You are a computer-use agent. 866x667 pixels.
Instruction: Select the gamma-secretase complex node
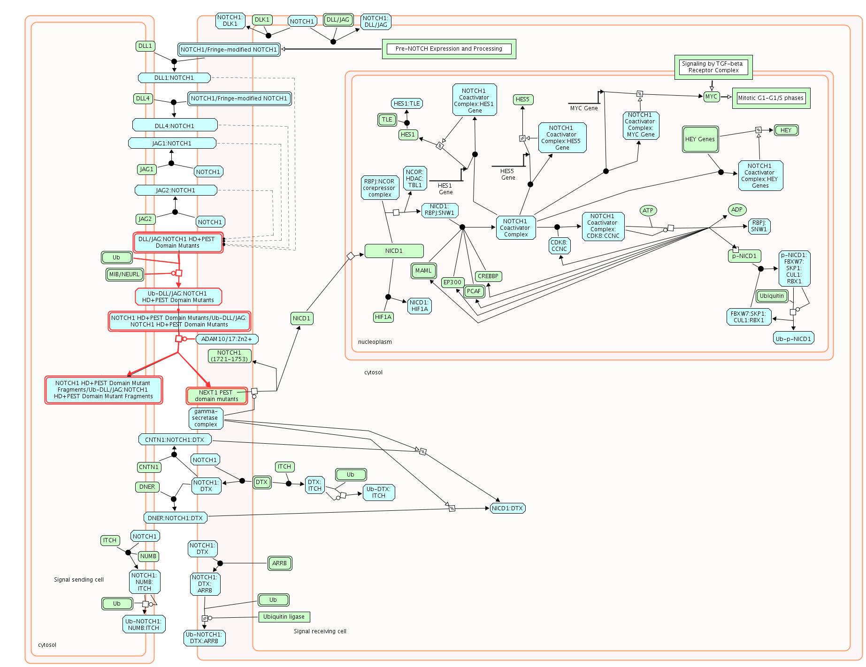(206, 418)
